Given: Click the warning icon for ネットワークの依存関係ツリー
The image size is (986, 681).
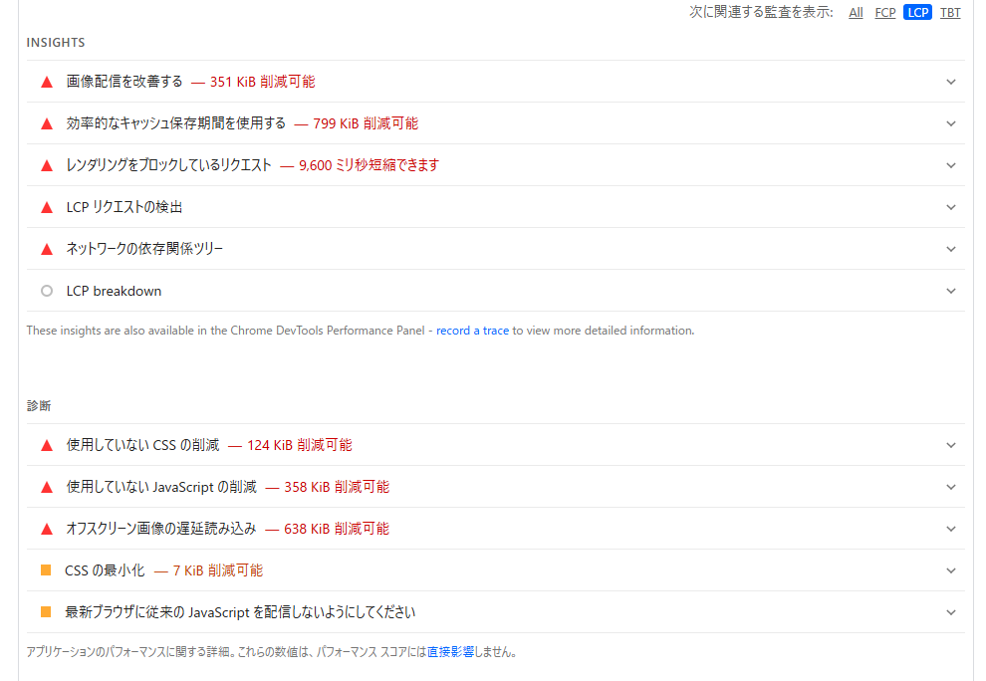Looking at the screenshot, I should [x=47, y=249].
